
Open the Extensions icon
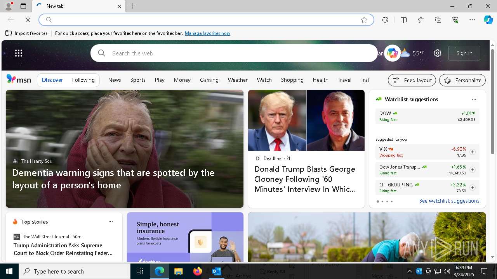click(385, 20)
